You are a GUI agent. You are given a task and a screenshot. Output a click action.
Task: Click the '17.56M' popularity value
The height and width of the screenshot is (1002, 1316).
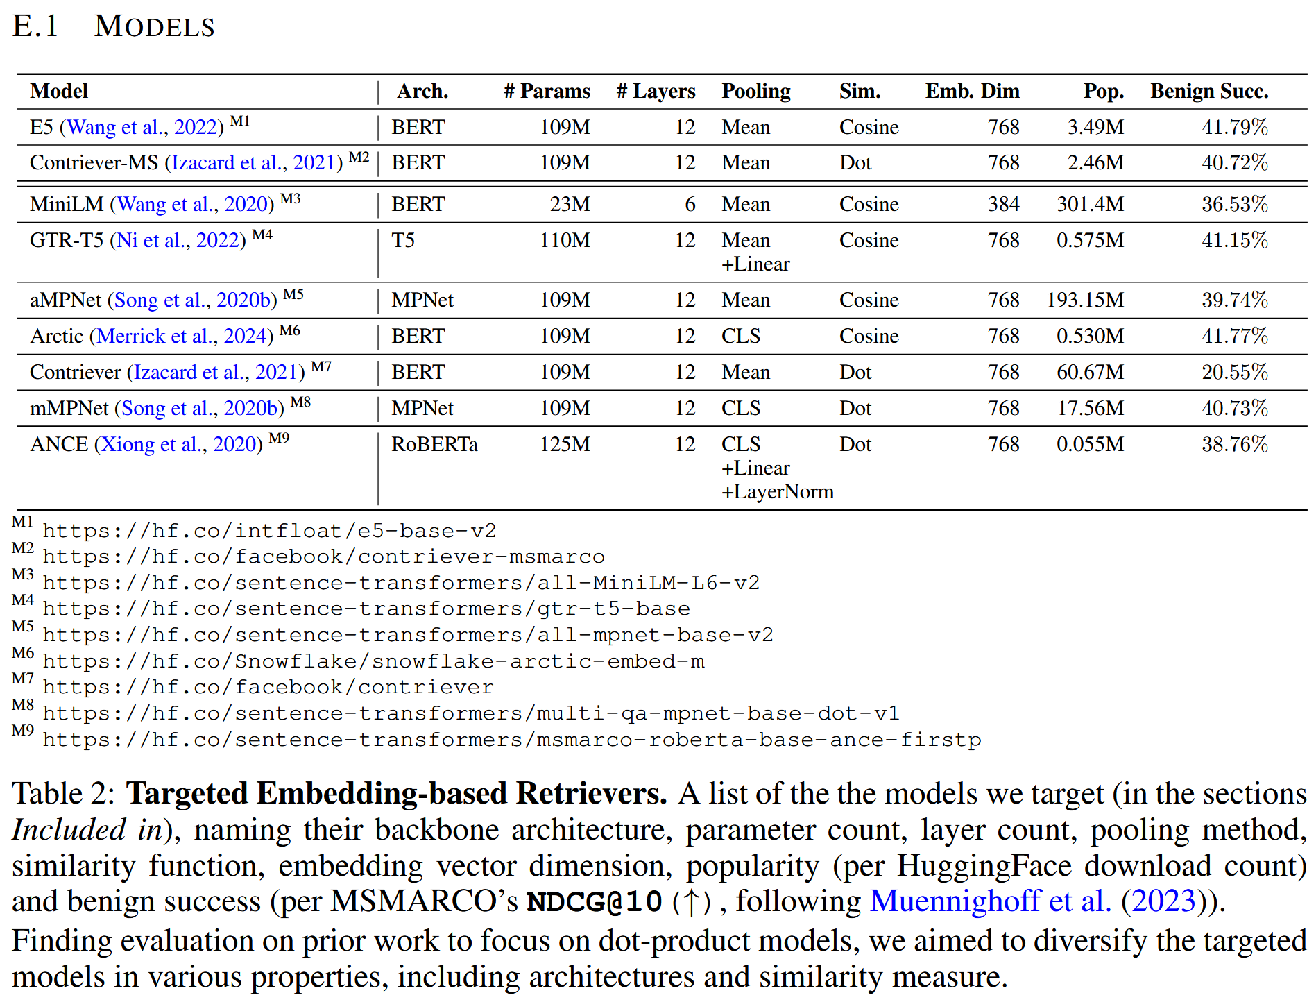[x=1091, y=409]
